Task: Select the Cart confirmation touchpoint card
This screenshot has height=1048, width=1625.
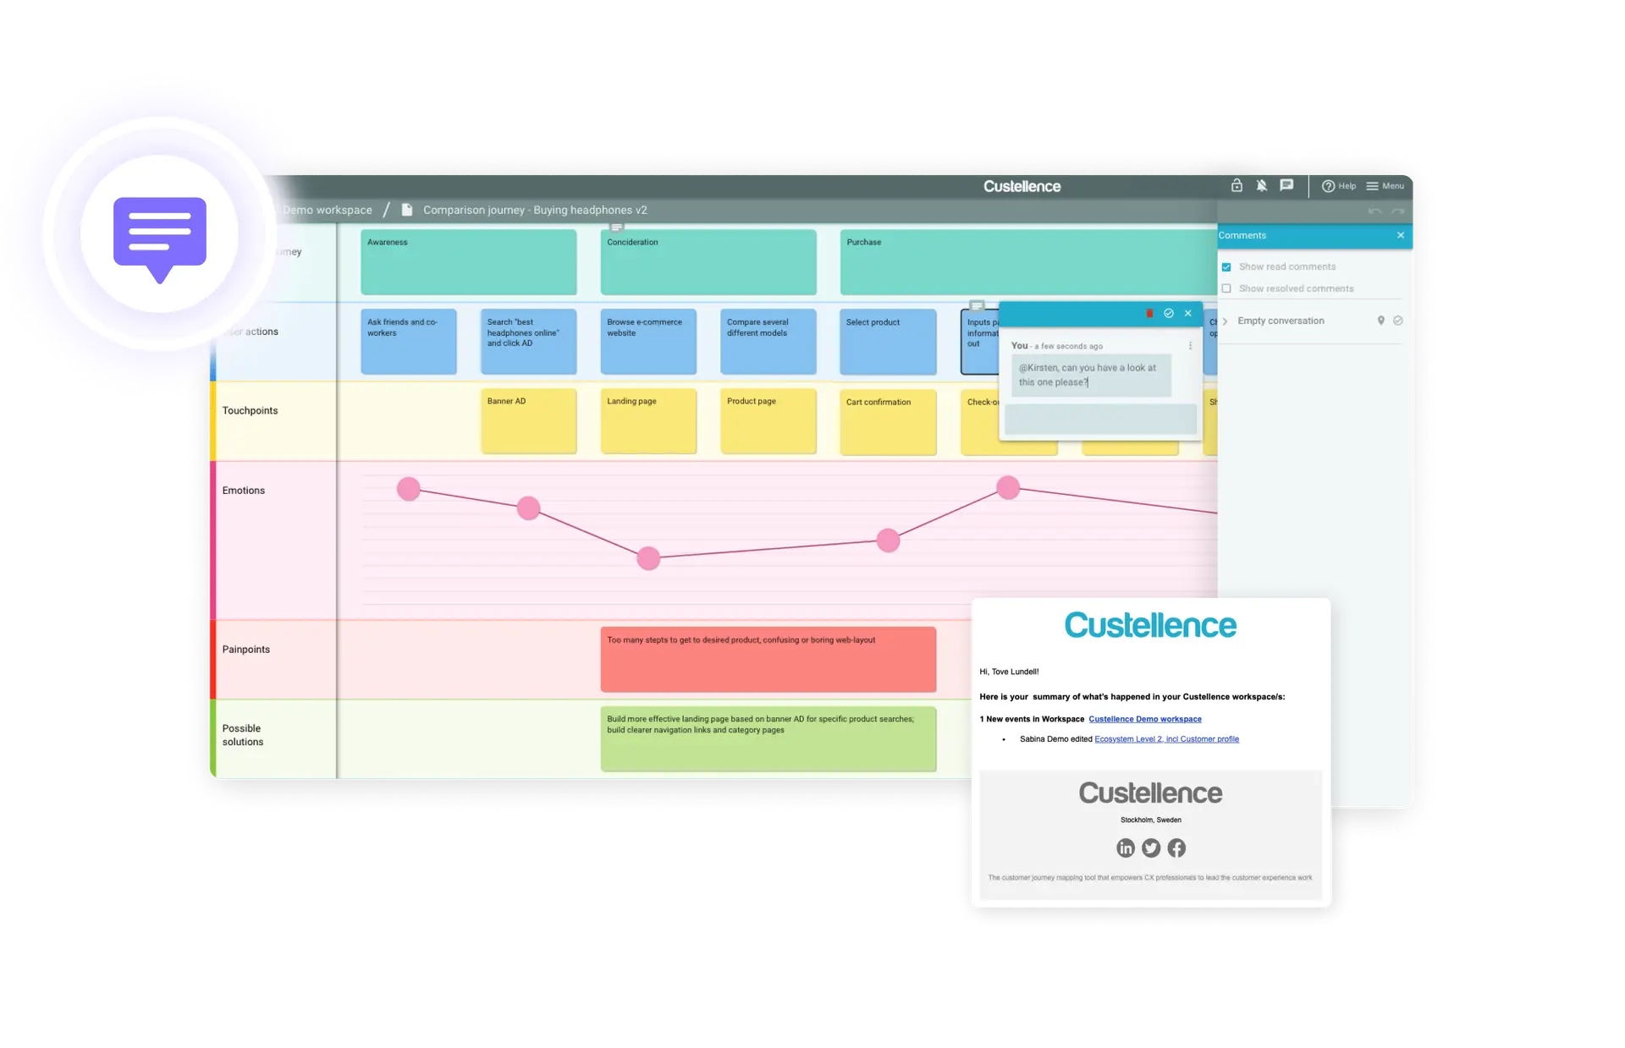Action: click(x=888, y=421)
